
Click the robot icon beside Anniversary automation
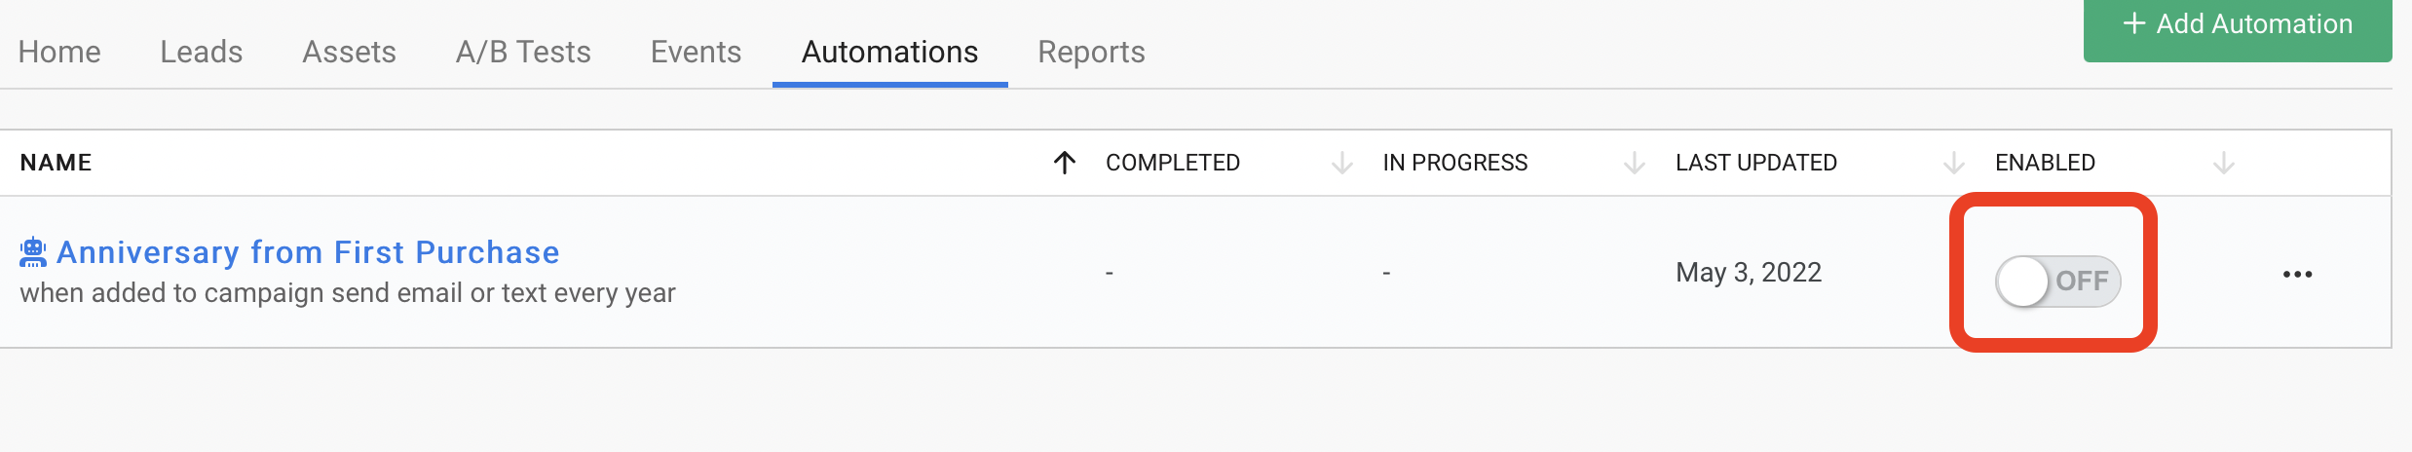click(33, 252)
